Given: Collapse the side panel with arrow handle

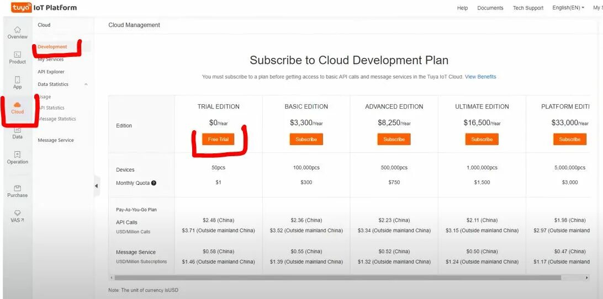Looking at the screenshot, I should (x=97, y=186).
